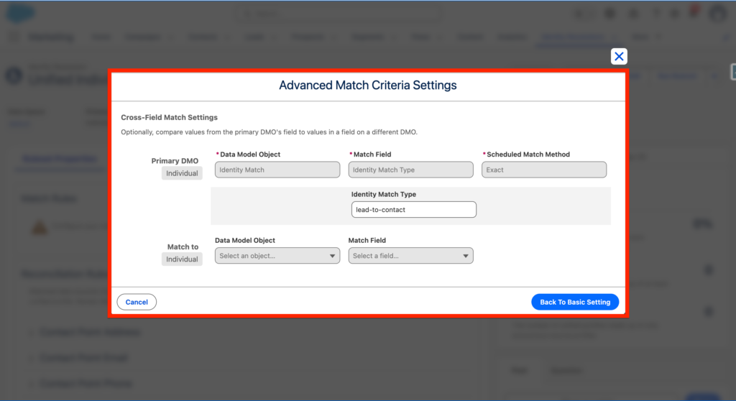The width and height of the screenshot is (736, 401).
Task: Click the Salesforce cloud logo
Action: 22,13
